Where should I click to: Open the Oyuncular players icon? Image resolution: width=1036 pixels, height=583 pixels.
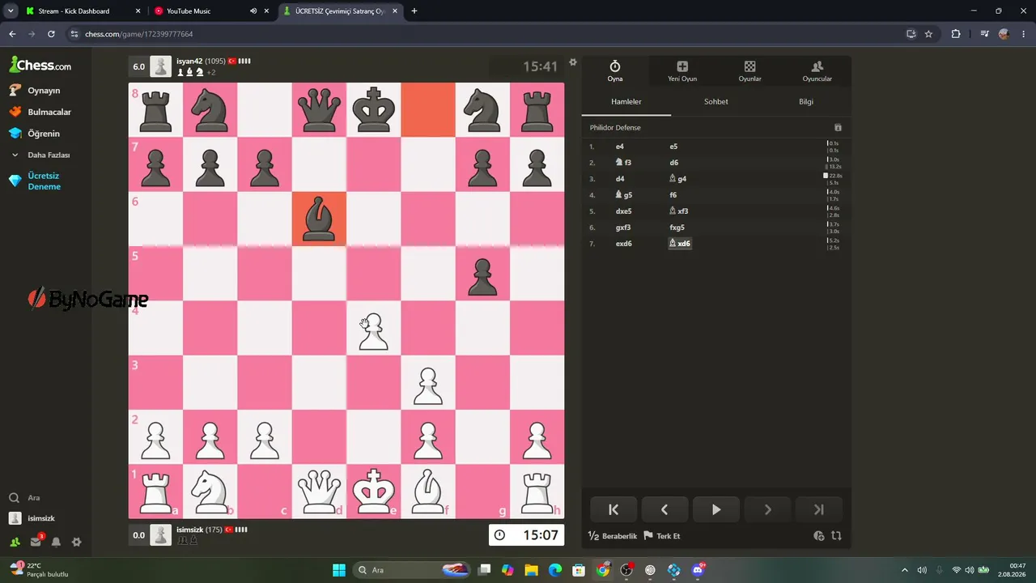817,66
